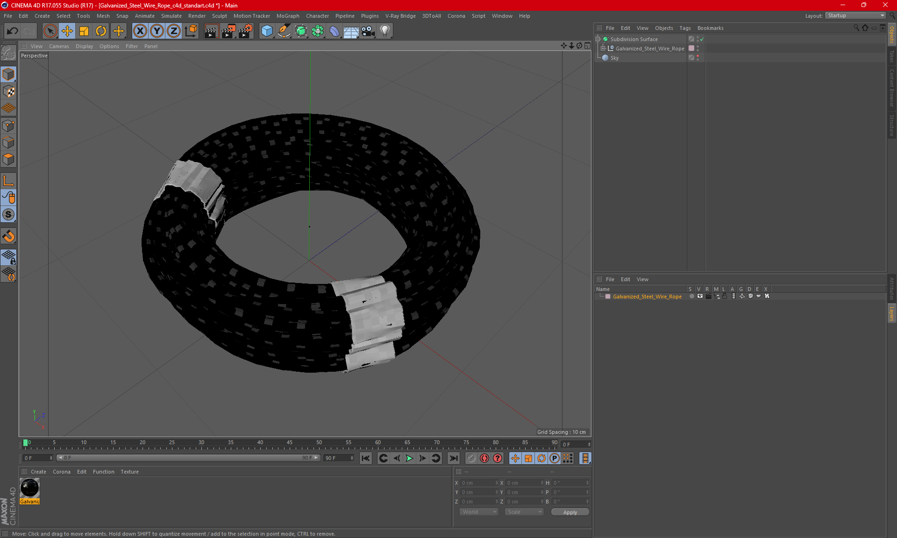Enable Edges mode
Viewport: 897px width, 538px height.
(8, 142)
